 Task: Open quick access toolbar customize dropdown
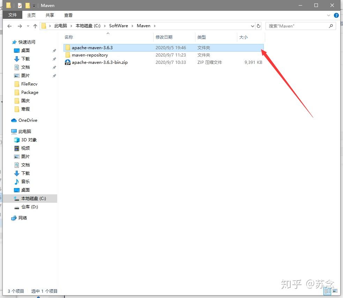point(34,6)
